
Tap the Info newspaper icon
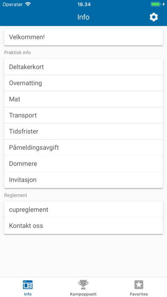[28, 285]
